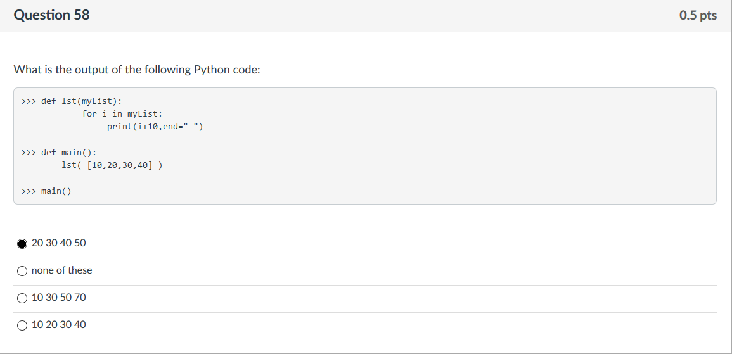This screenshot has width=732, height=354.
Task: Click the "What is the output" question prompt
Action: click(137, 70)
